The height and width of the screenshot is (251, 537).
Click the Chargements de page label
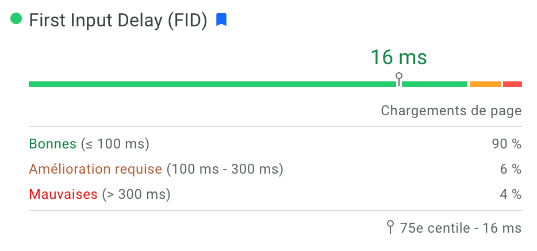pyautogui.click(x=451, y=111)
